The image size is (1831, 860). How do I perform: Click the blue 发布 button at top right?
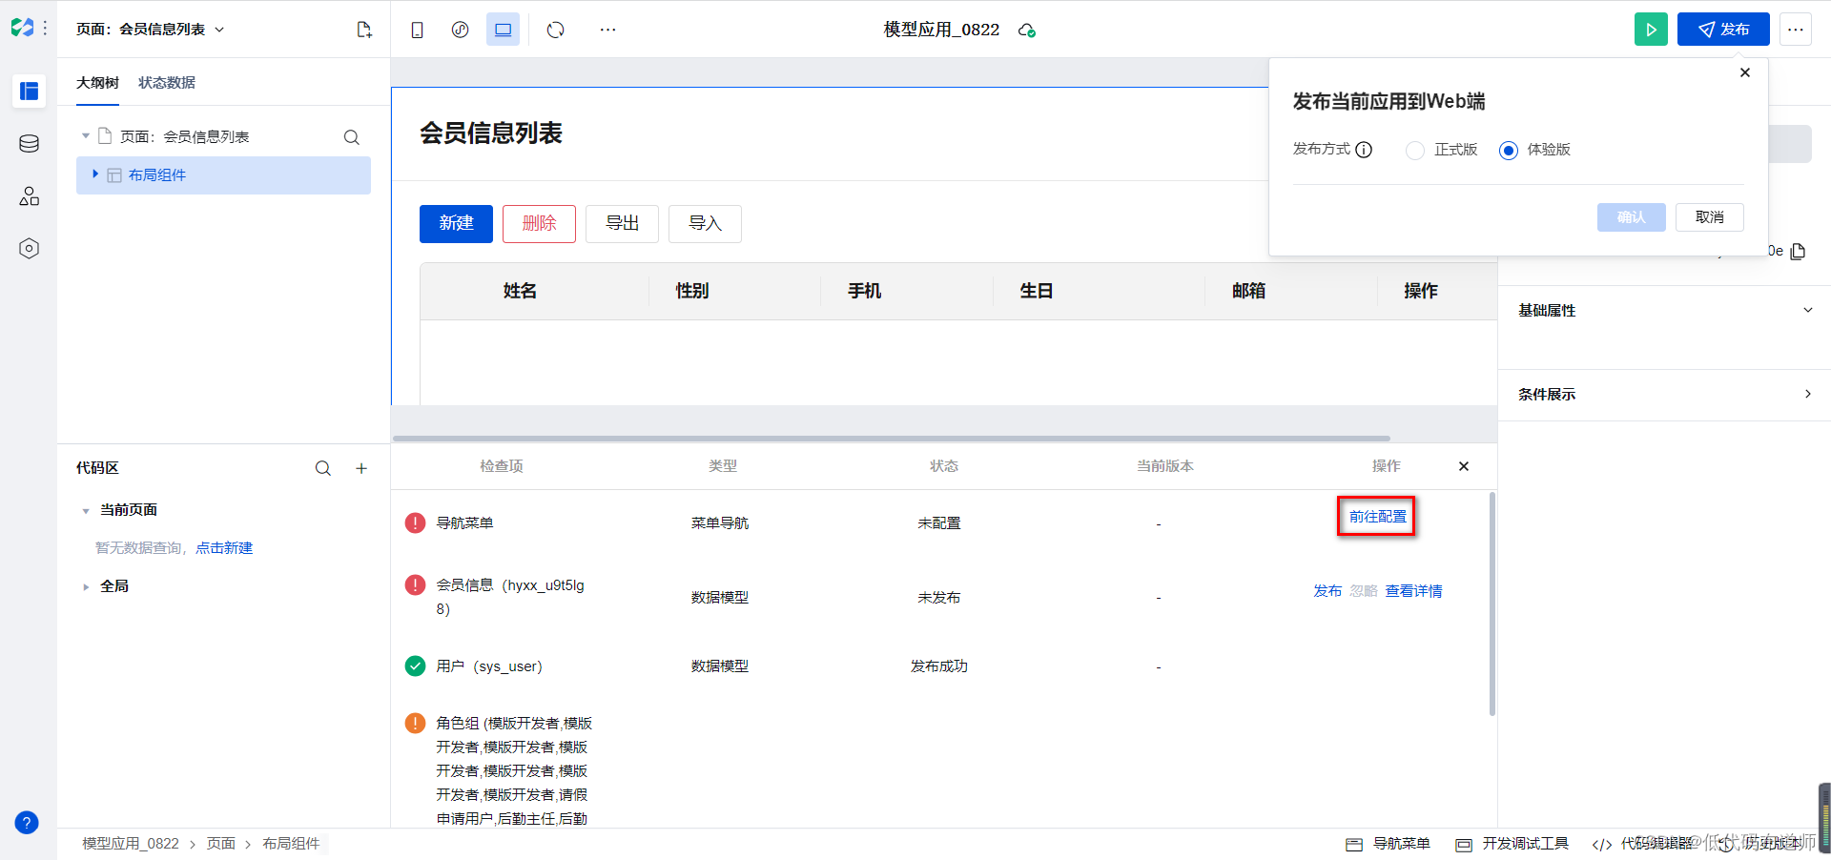[1723, 30]
